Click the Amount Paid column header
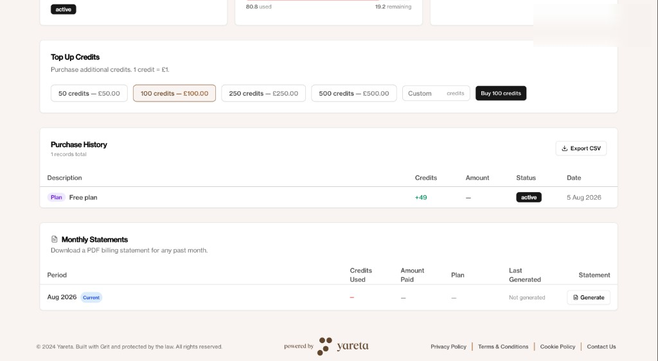658x361 pixels. point(412,275)
